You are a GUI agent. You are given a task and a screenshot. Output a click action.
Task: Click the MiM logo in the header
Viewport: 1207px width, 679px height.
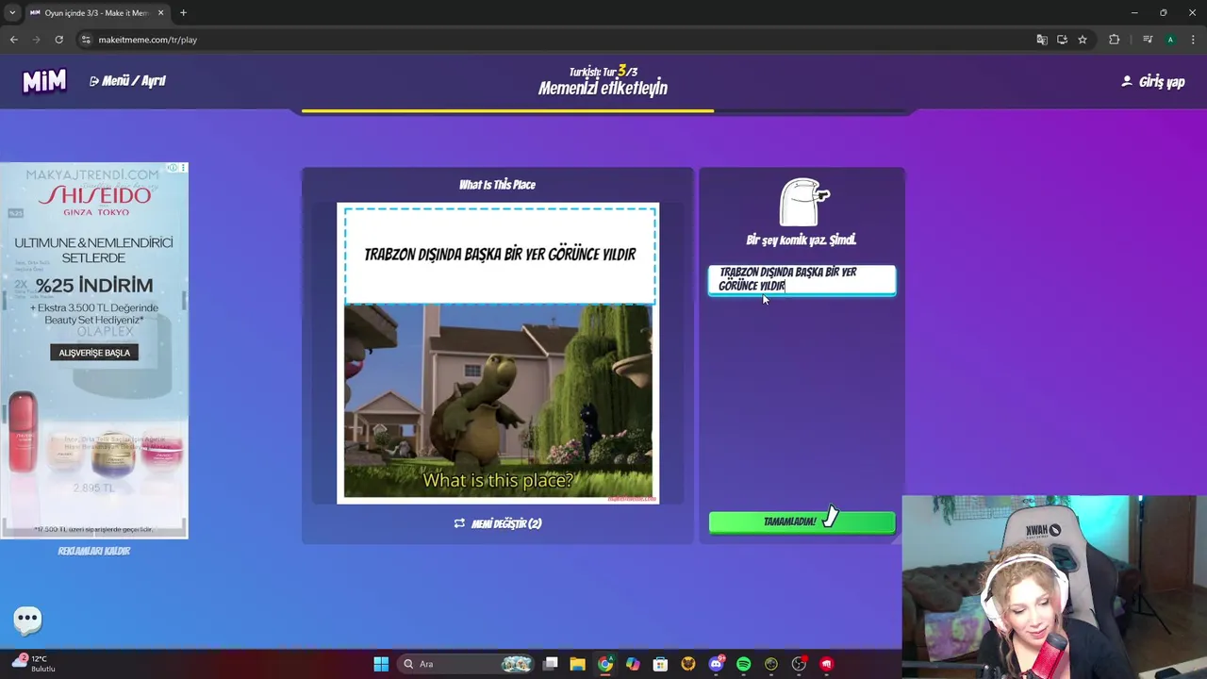(44, 81)
